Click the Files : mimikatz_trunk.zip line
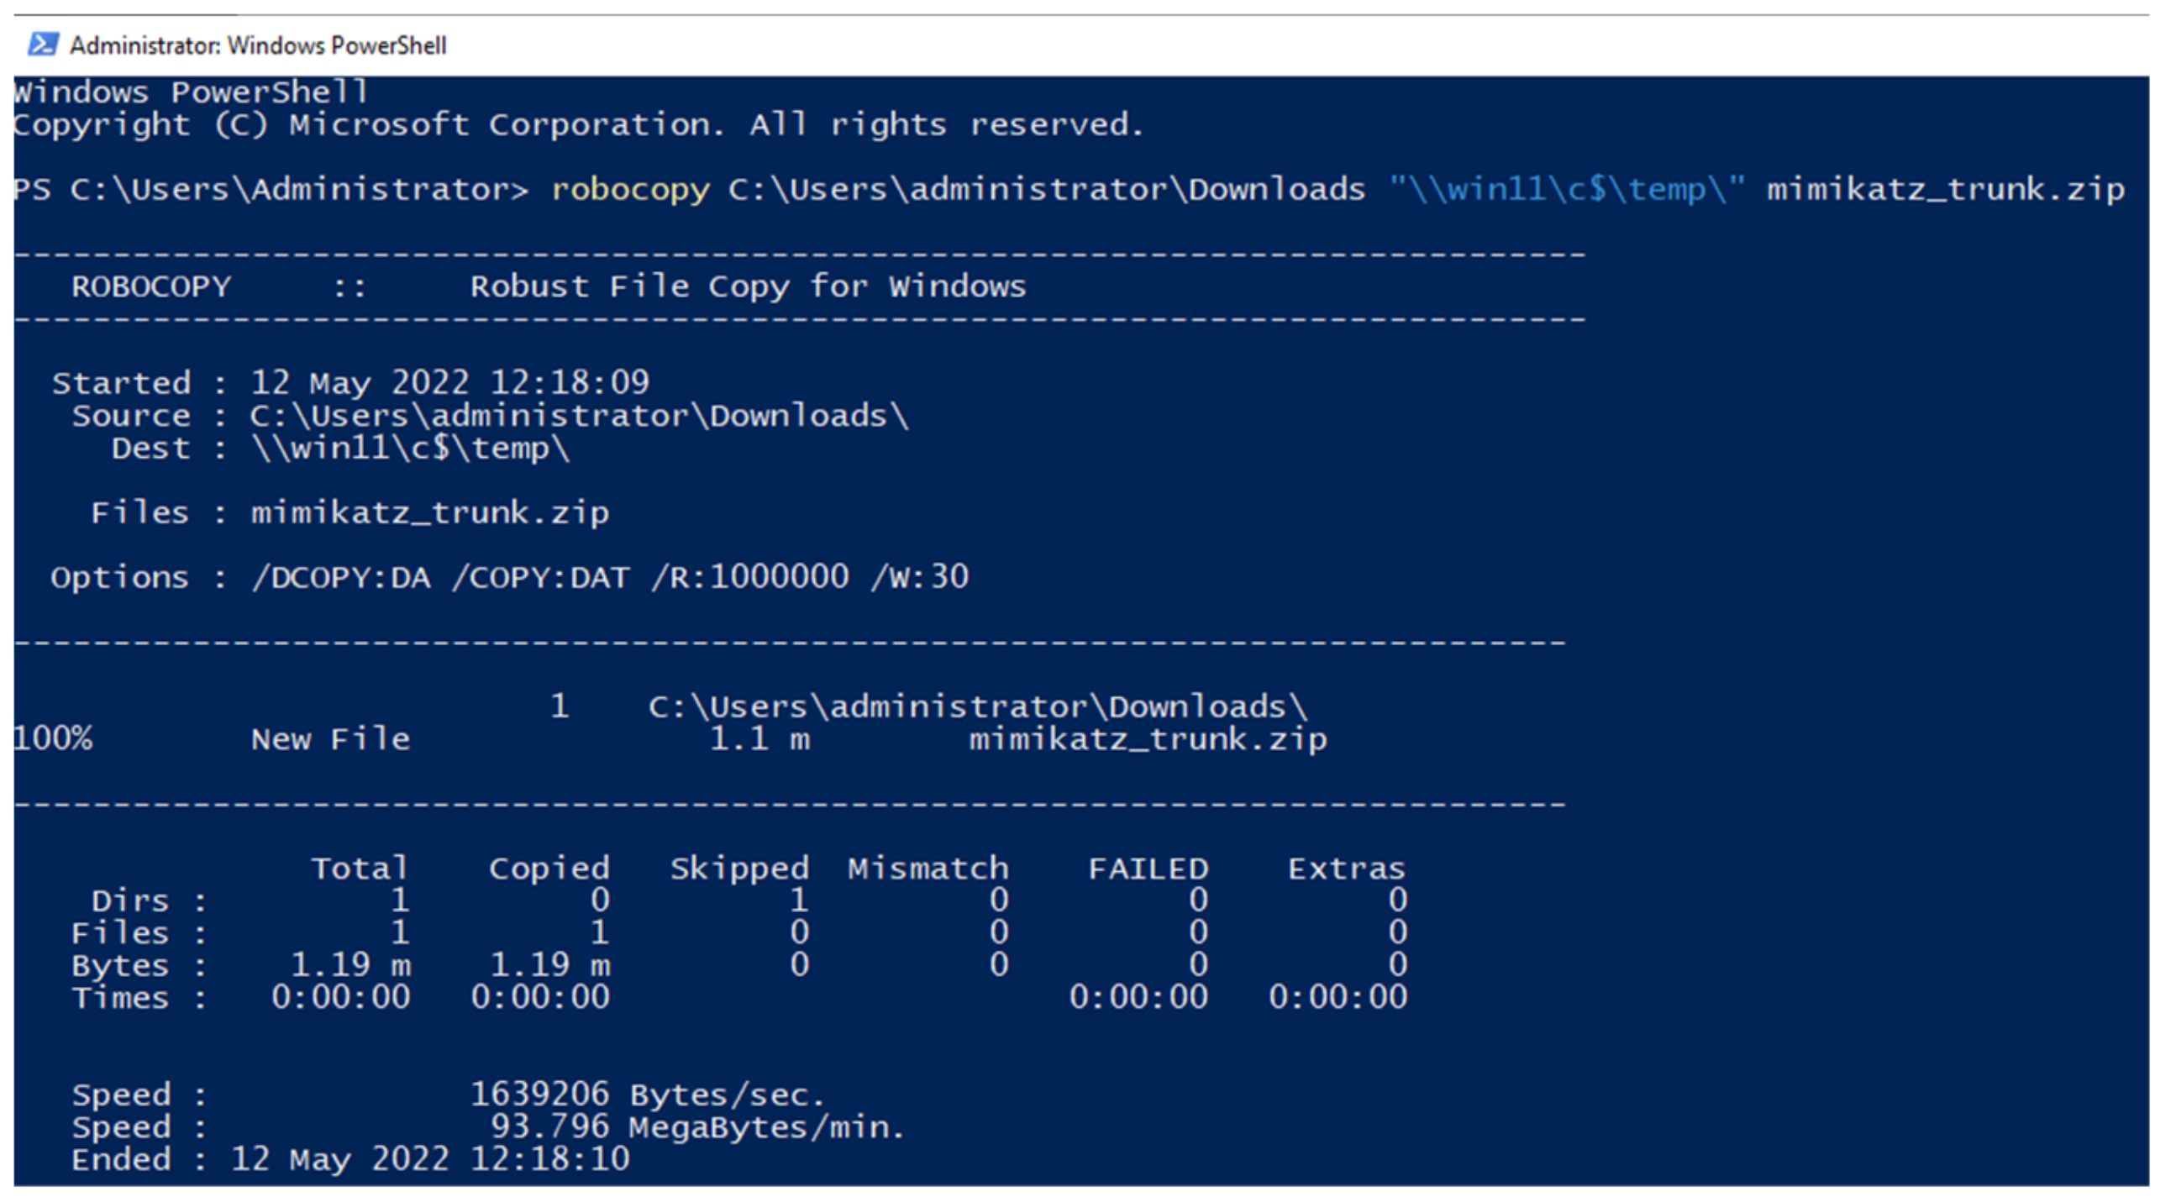The width and height of the screenshot is (2160, 1197). coord(429,512)
